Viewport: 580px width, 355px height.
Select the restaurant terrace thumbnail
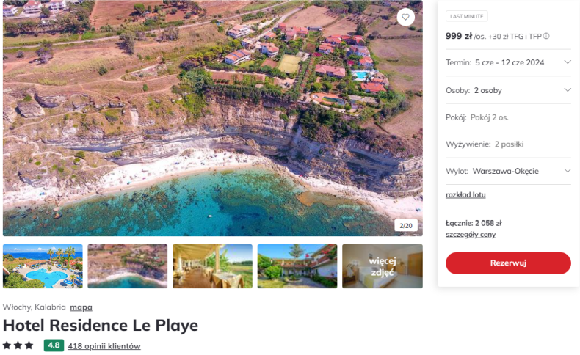212,266
